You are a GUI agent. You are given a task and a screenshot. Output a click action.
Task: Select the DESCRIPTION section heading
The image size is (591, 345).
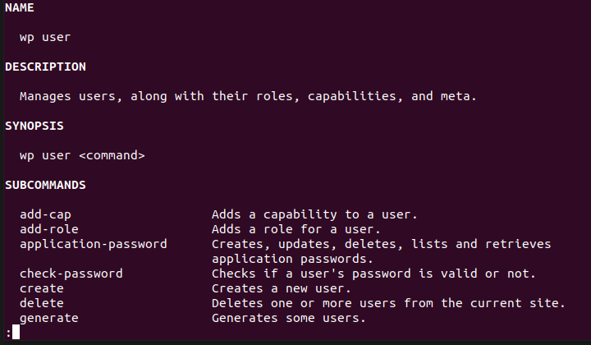tap(45, 67)
